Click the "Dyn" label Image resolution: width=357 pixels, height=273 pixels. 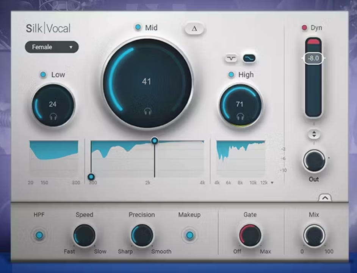[316, 28]
